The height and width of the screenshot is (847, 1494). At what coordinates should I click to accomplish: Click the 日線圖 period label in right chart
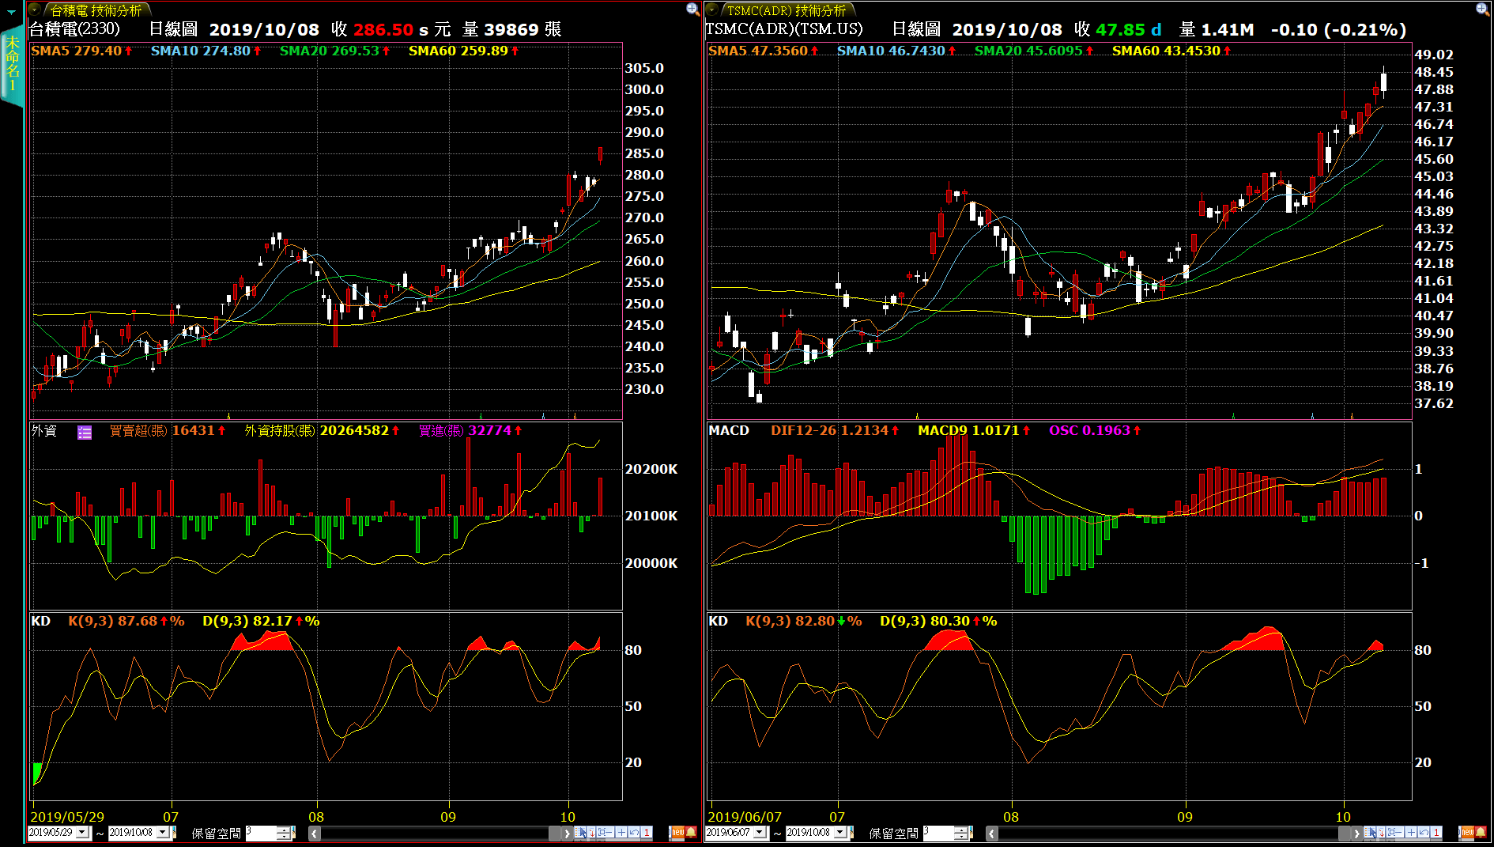tap(916, 29)
